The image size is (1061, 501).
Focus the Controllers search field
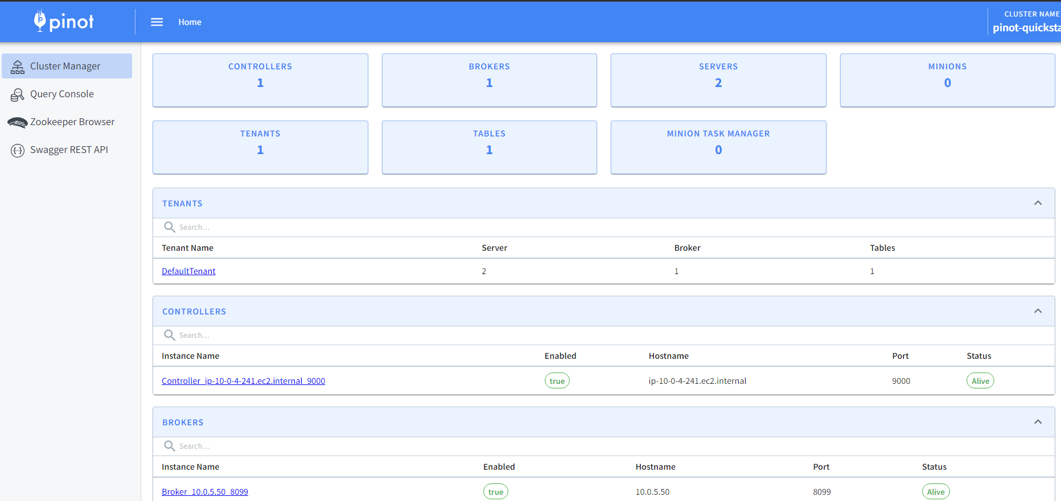pos(603,335)
